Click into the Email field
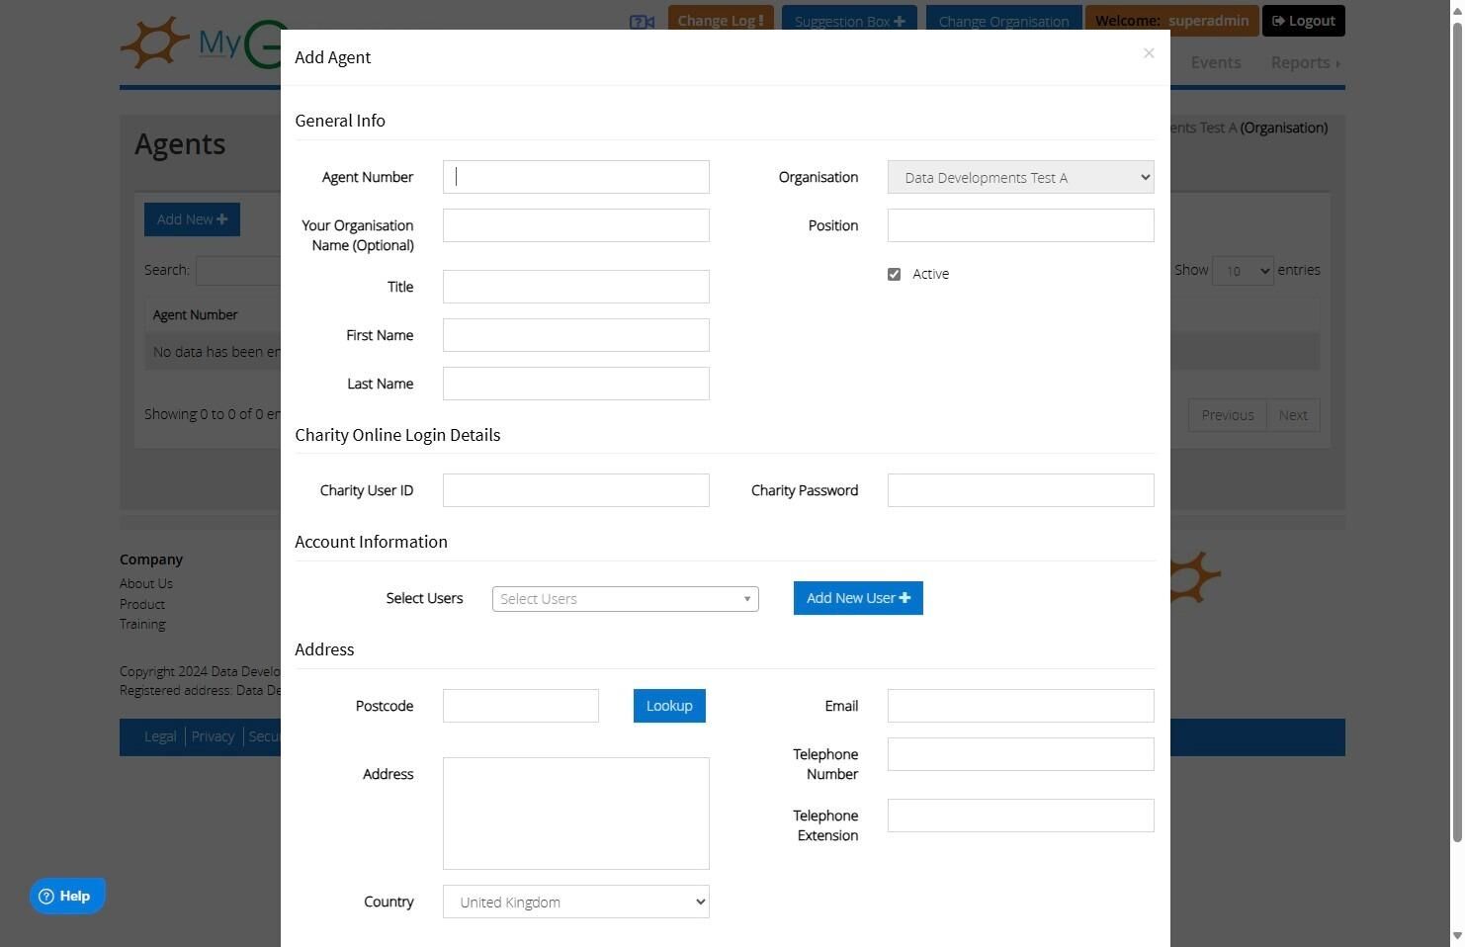Viewport: 1465px width, 947px height. click(x=1020, y=706)
